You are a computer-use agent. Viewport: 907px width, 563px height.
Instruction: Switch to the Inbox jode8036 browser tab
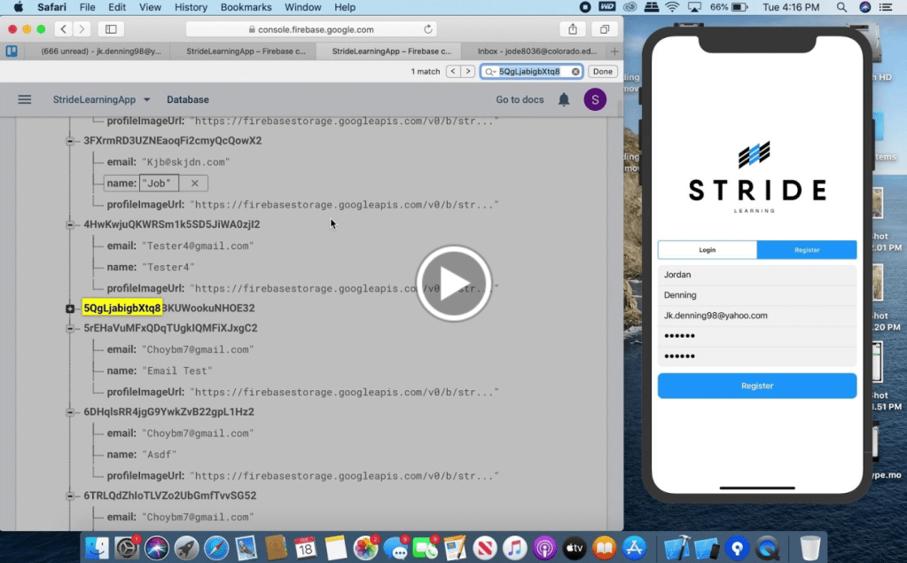click(536, 51)
